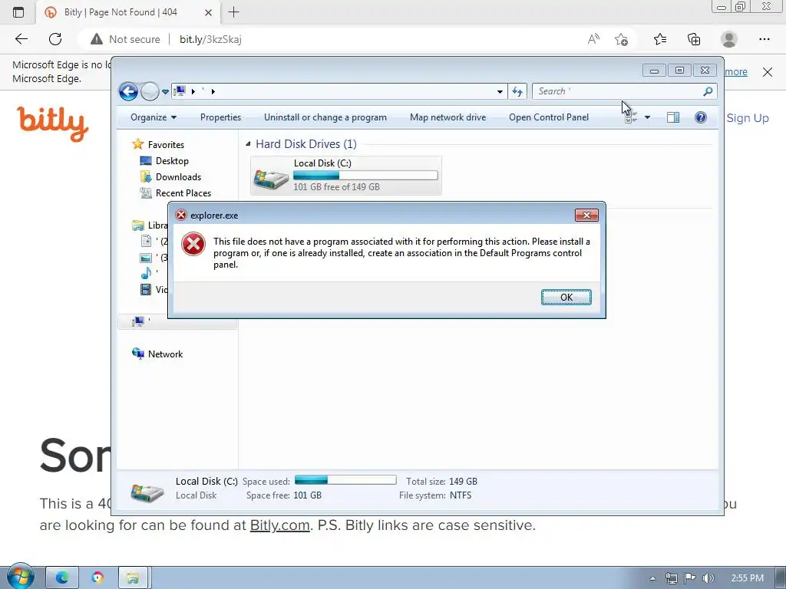
Task: Open the Organize menu
Action: pos(154,117)
